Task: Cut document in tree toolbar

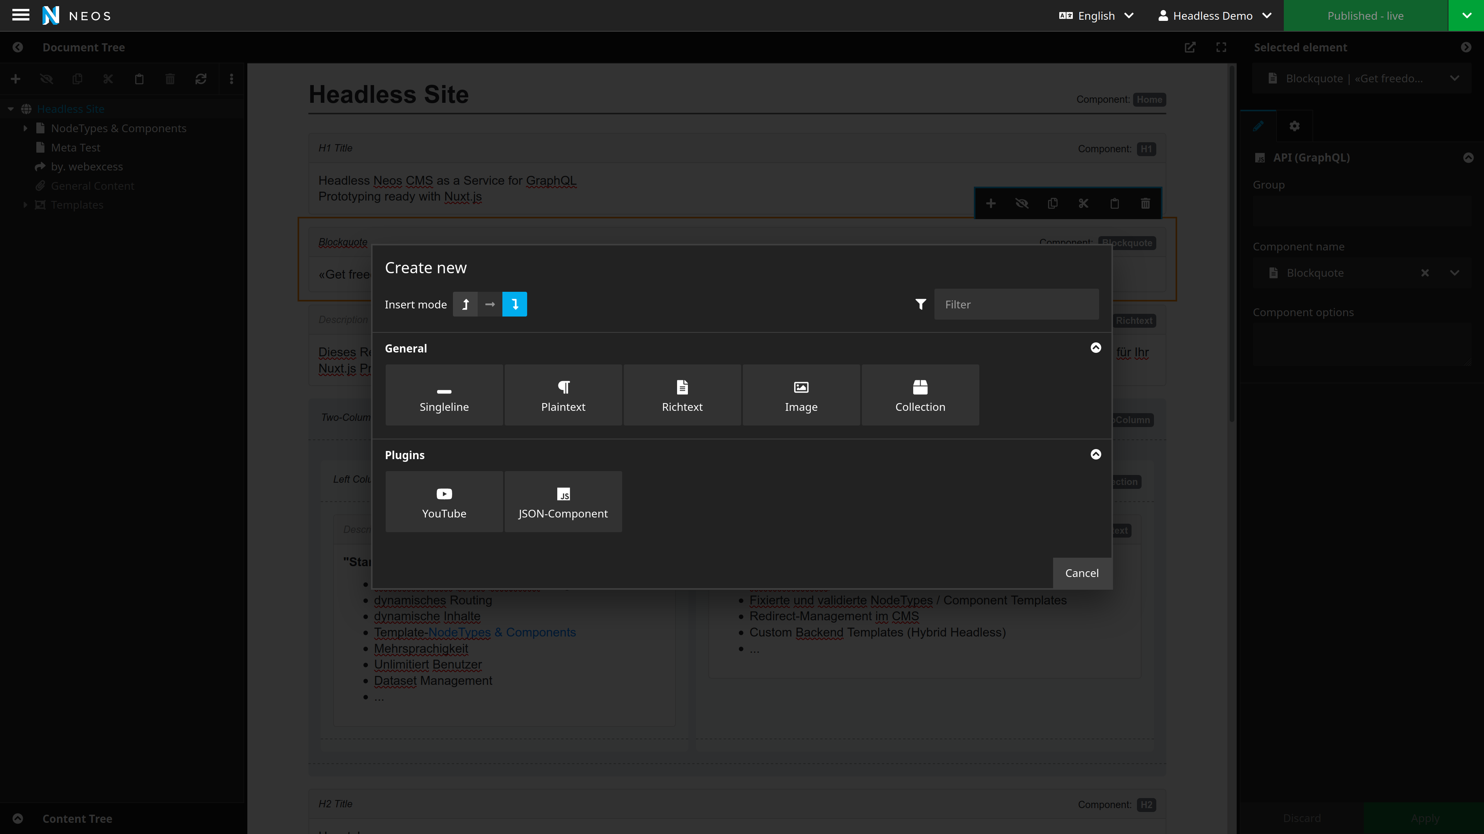Action: click(108, 79)
